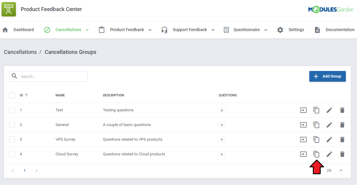
Task: Duplicate the Test group with copy icon
Action: [x=316, y=110]
